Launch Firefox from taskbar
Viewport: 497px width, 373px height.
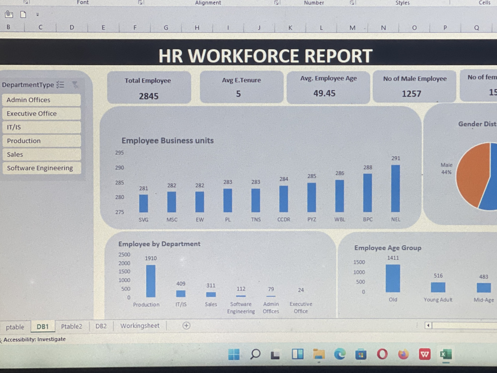pos(403,354)
